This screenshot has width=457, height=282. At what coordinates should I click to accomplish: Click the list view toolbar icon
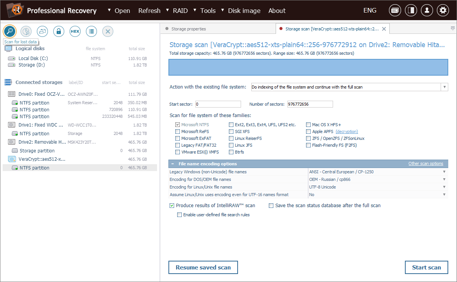click(x=91, y=32)
